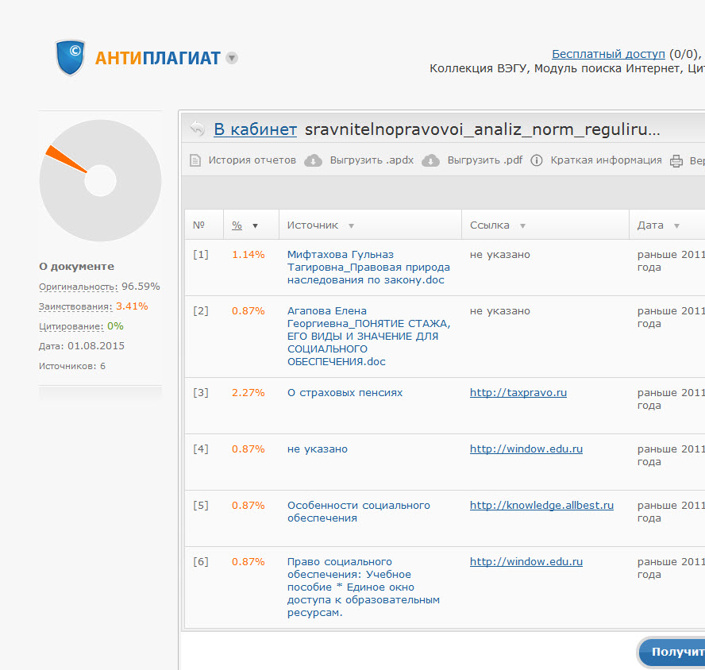The image size is (705, 670).
Task: Open the О страховых пенсиях source
Action: tap(345, 393)
